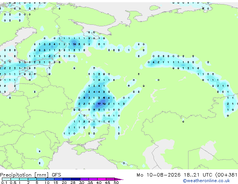Choose the 40–45 mm magenta legend swatch
The height and width of the screenshot is (184, 238).
(102, 179)
